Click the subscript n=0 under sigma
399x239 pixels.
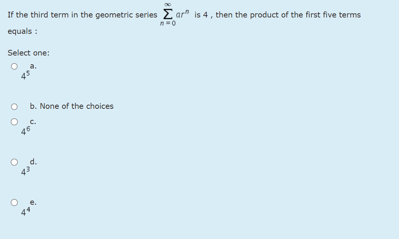click(168, 23)
